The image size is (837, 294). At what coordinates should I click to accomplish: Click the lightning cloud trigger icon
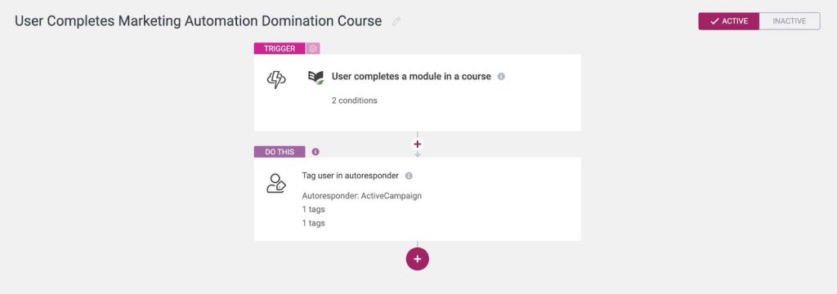click(276, 80)
